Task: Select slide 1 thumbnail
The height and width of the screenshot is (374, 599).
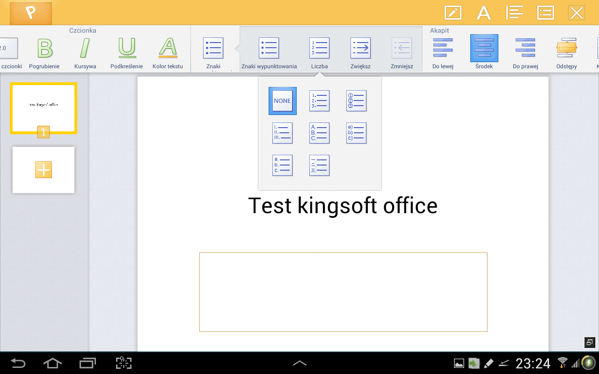Action: click(44, 108)
